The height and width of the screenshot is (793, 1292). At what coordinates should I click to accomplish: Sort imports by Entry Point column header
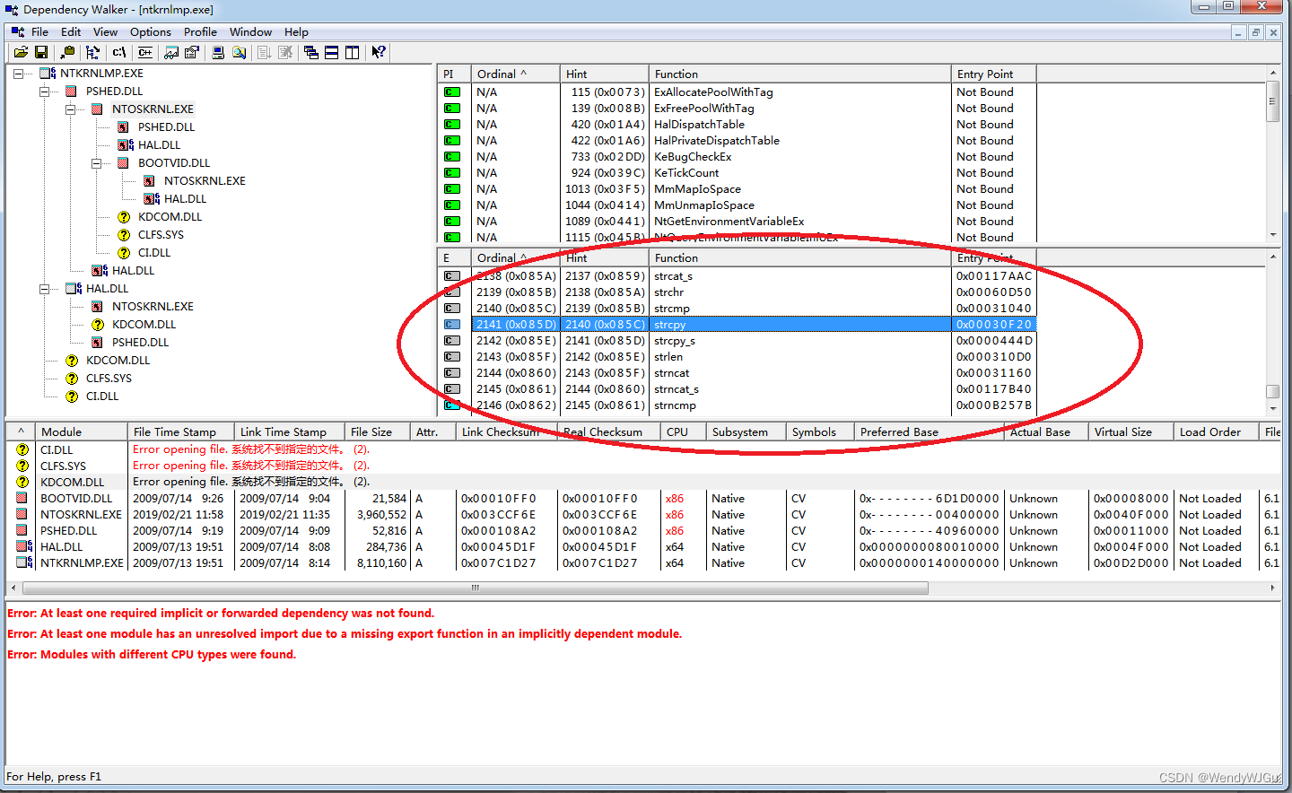click(x=993, y=74)
